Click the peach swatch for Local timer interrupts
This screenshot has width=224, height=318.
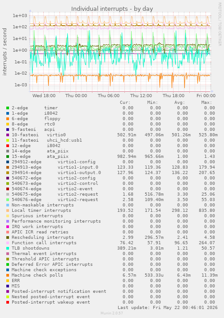point(8,211)
